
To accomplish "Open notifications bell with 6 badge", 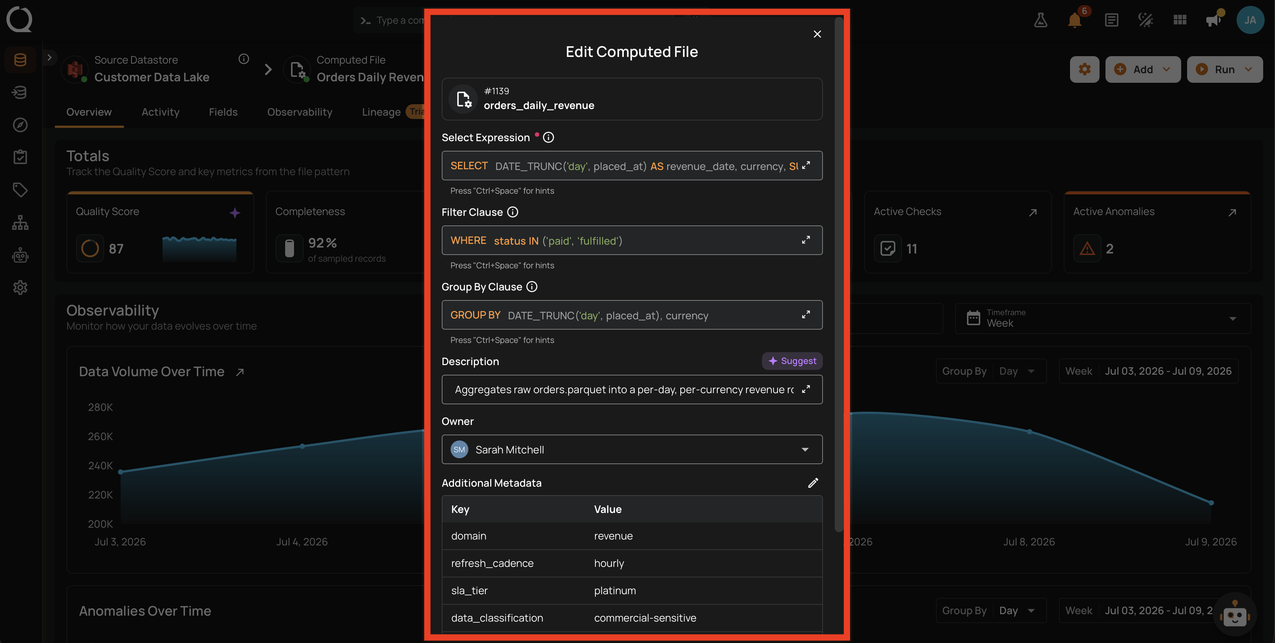I will click(1074, 20).
